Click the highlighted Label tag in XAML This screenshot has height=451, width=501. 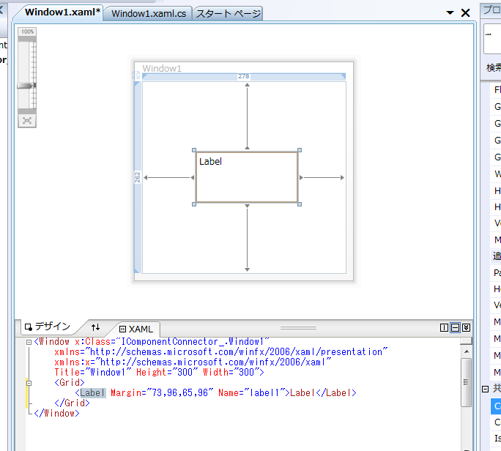tap(93, 393)
